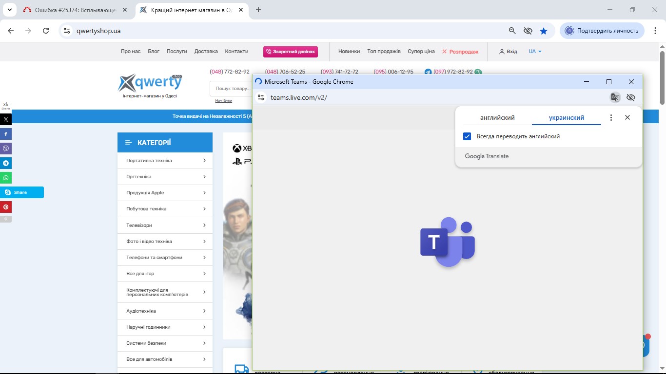Open the UA language dropdown
Screen dimensions: 666x374
(x=535, y=51)
